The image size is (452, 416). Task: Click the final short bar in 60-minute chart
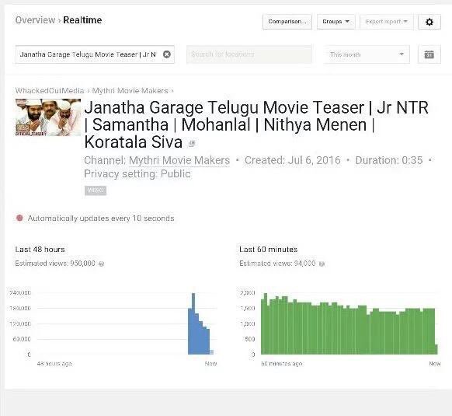tap(436, 349)
